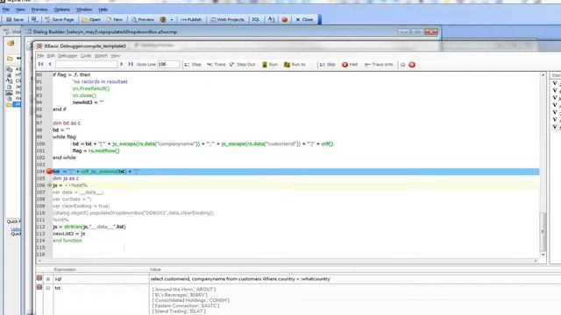This screenshot has height=315, width=561.
Task: Expand the sql watch expression
Action: 48,279
